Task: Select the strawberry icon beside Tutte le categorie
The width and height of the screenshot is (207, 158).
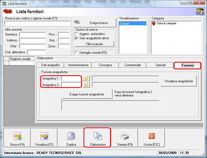Action: 154,23
